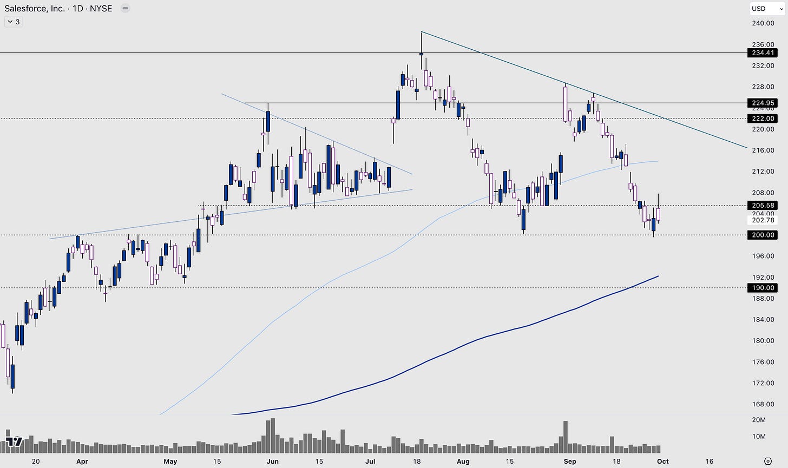
Task: Click the 232.00 price axis value
Action: point(763,65)
